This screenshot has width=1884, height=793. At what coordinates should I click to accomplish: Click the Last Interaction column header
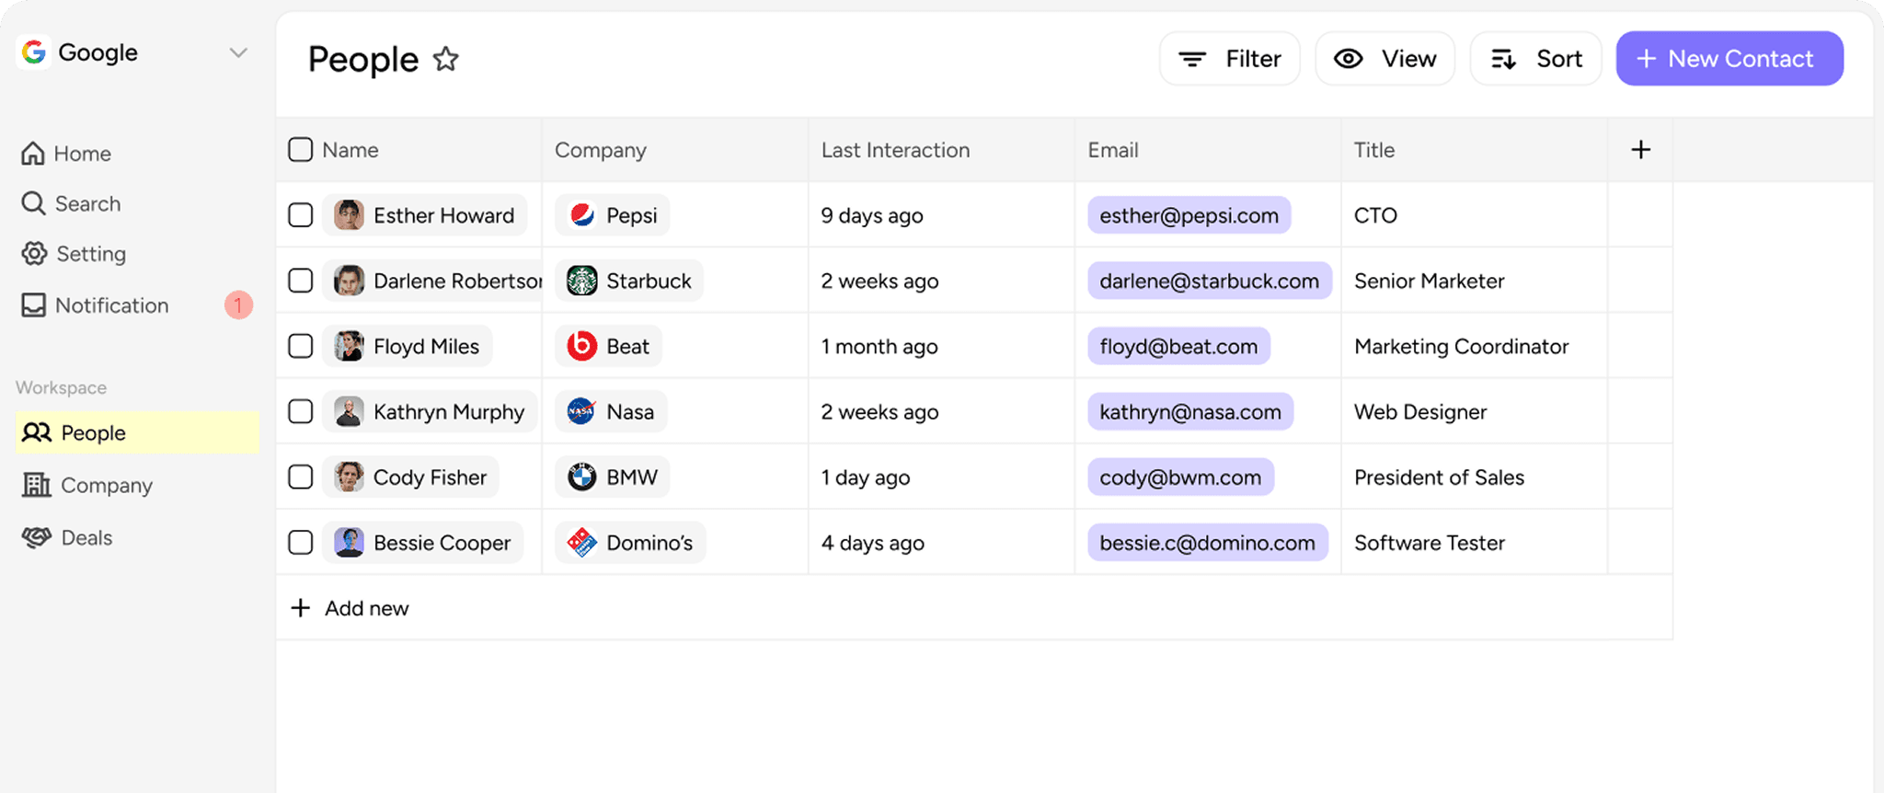pos(895,150)
